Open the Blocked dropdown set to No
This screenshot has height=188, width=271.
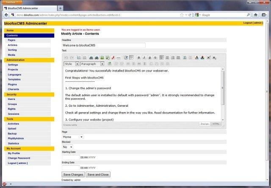(x=67, y=147)
